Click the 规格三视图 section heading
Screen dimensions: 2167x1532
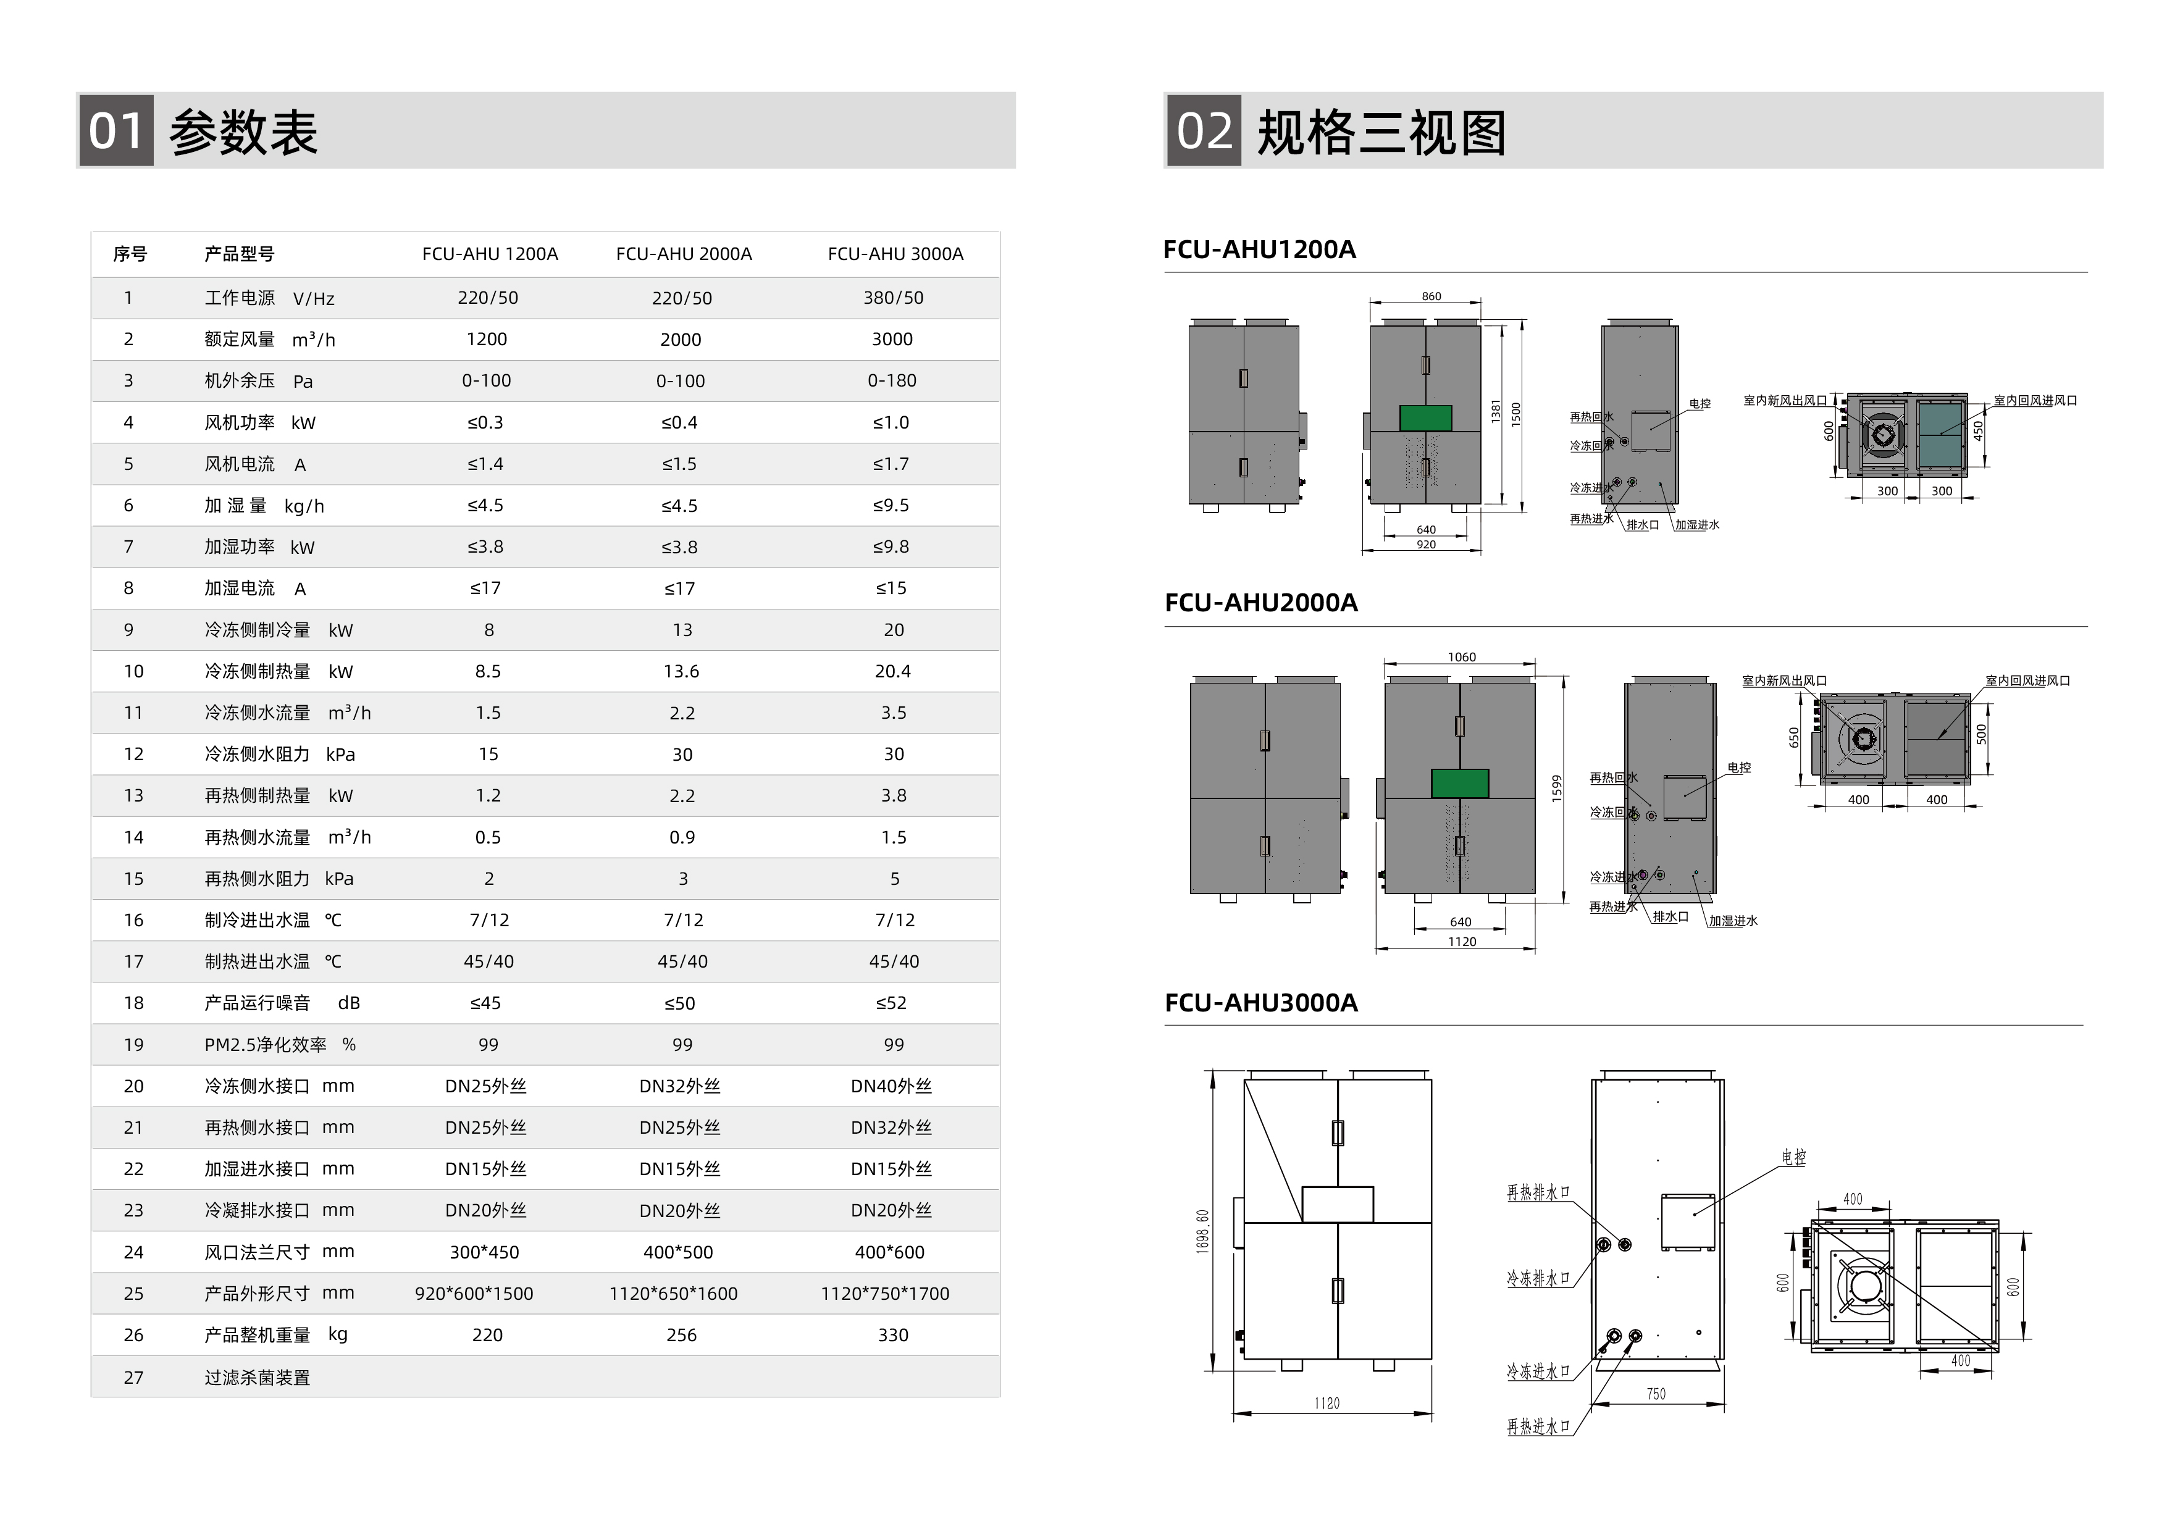coord(1381,131)
